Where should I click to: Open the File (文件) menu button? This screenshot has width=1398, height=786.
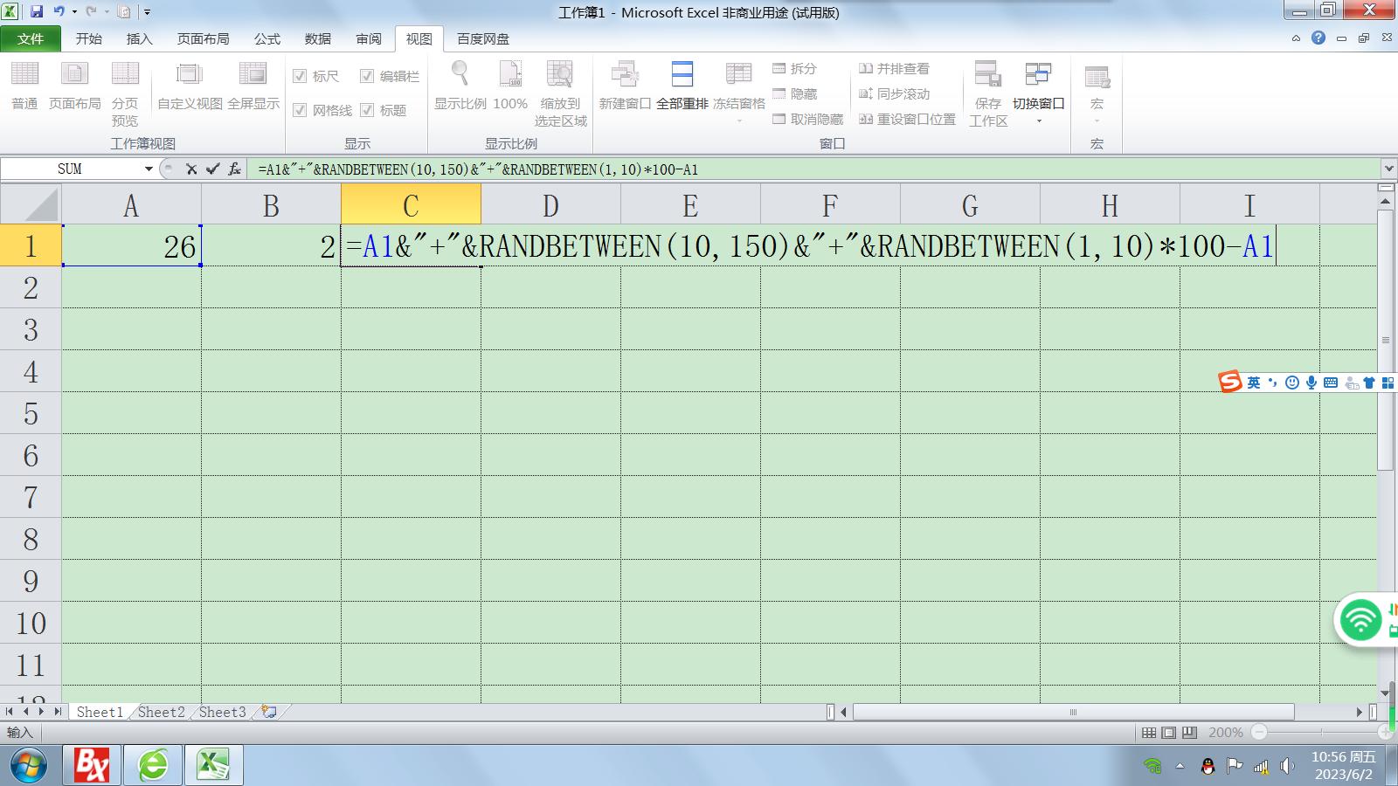pos(31,38)
